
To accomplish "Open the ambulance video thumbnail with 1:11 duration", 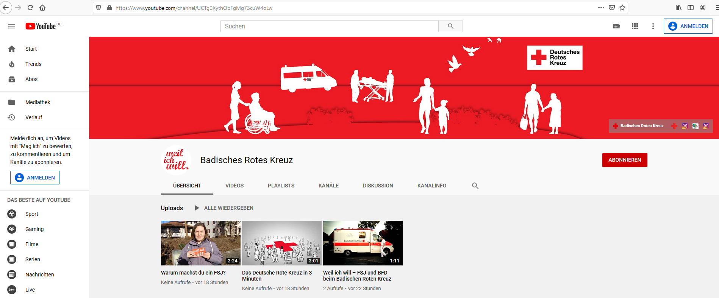I will [363, 243].
